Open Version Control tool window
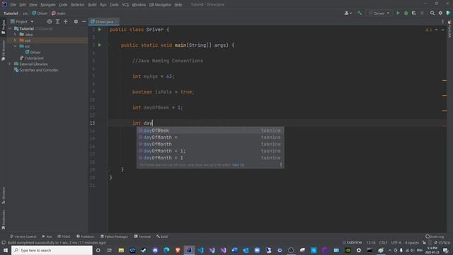453x255 pixels. click(x=23, y=237)
